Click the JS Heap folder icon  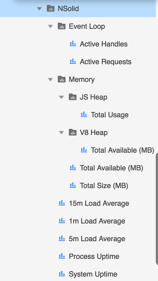[x=73, y=97]
